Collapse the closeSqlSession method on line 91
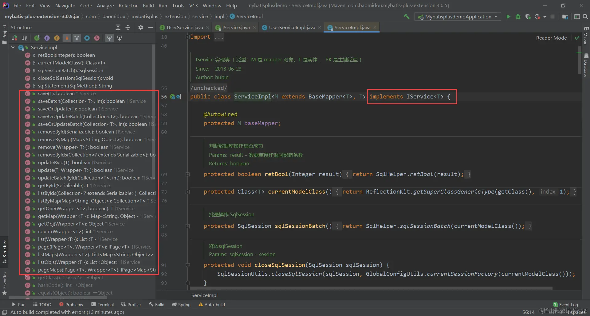This screenshot has width=590, height=316. pyautogui.click(x=187, y=265)
